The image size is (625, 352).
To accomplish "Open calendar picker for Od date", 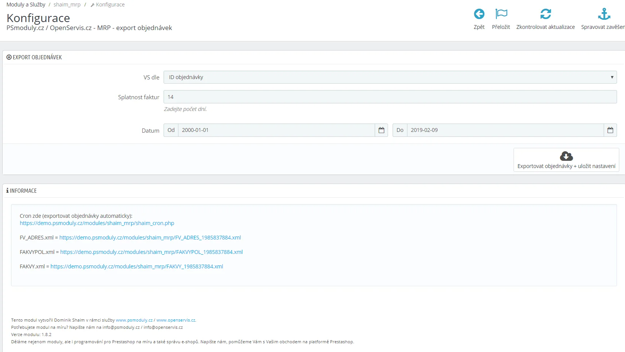I will pyautogui.click(x=381, y=130).
